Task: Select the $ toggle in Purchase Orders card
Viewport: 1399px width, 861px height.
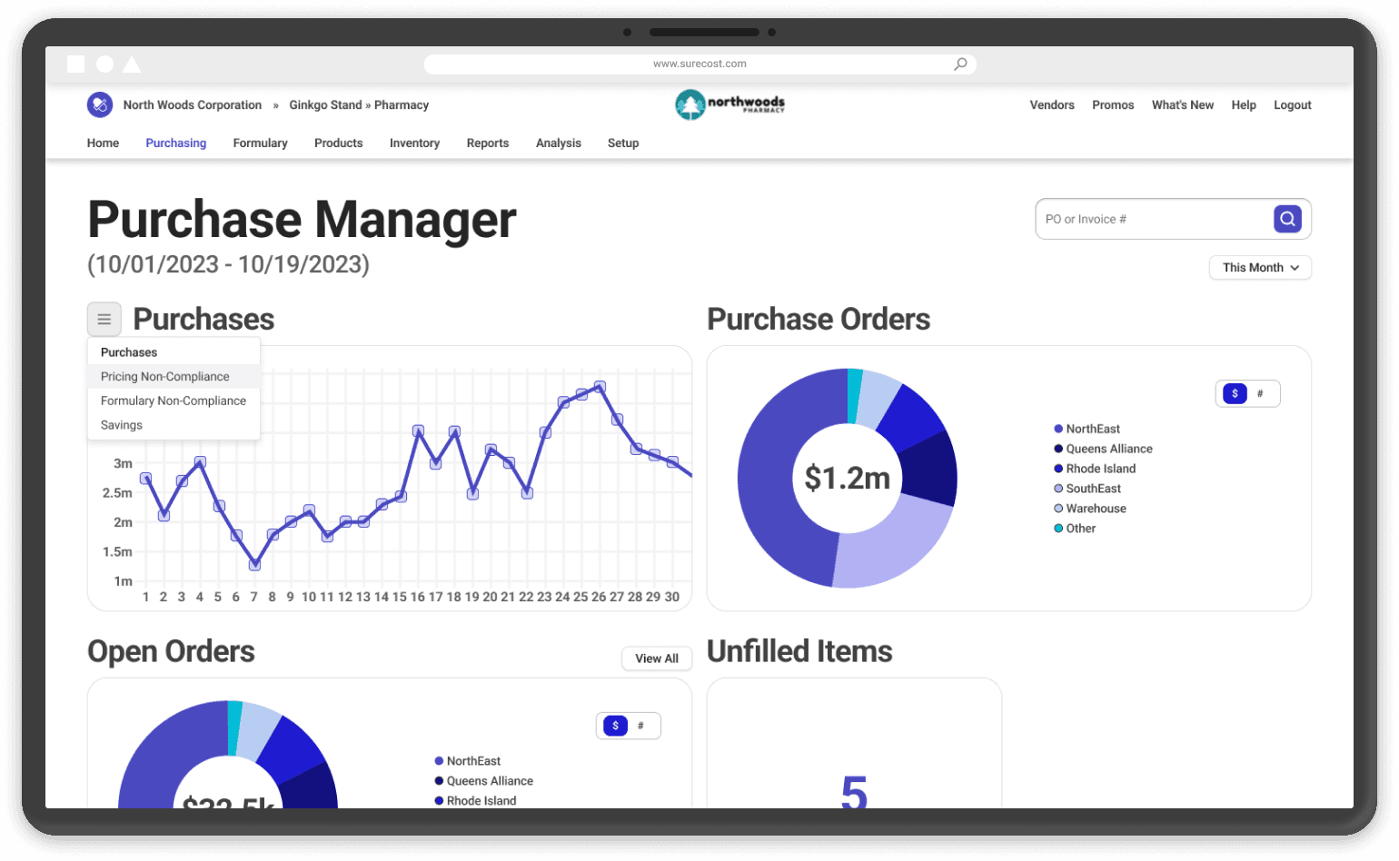Action: 1235,393
